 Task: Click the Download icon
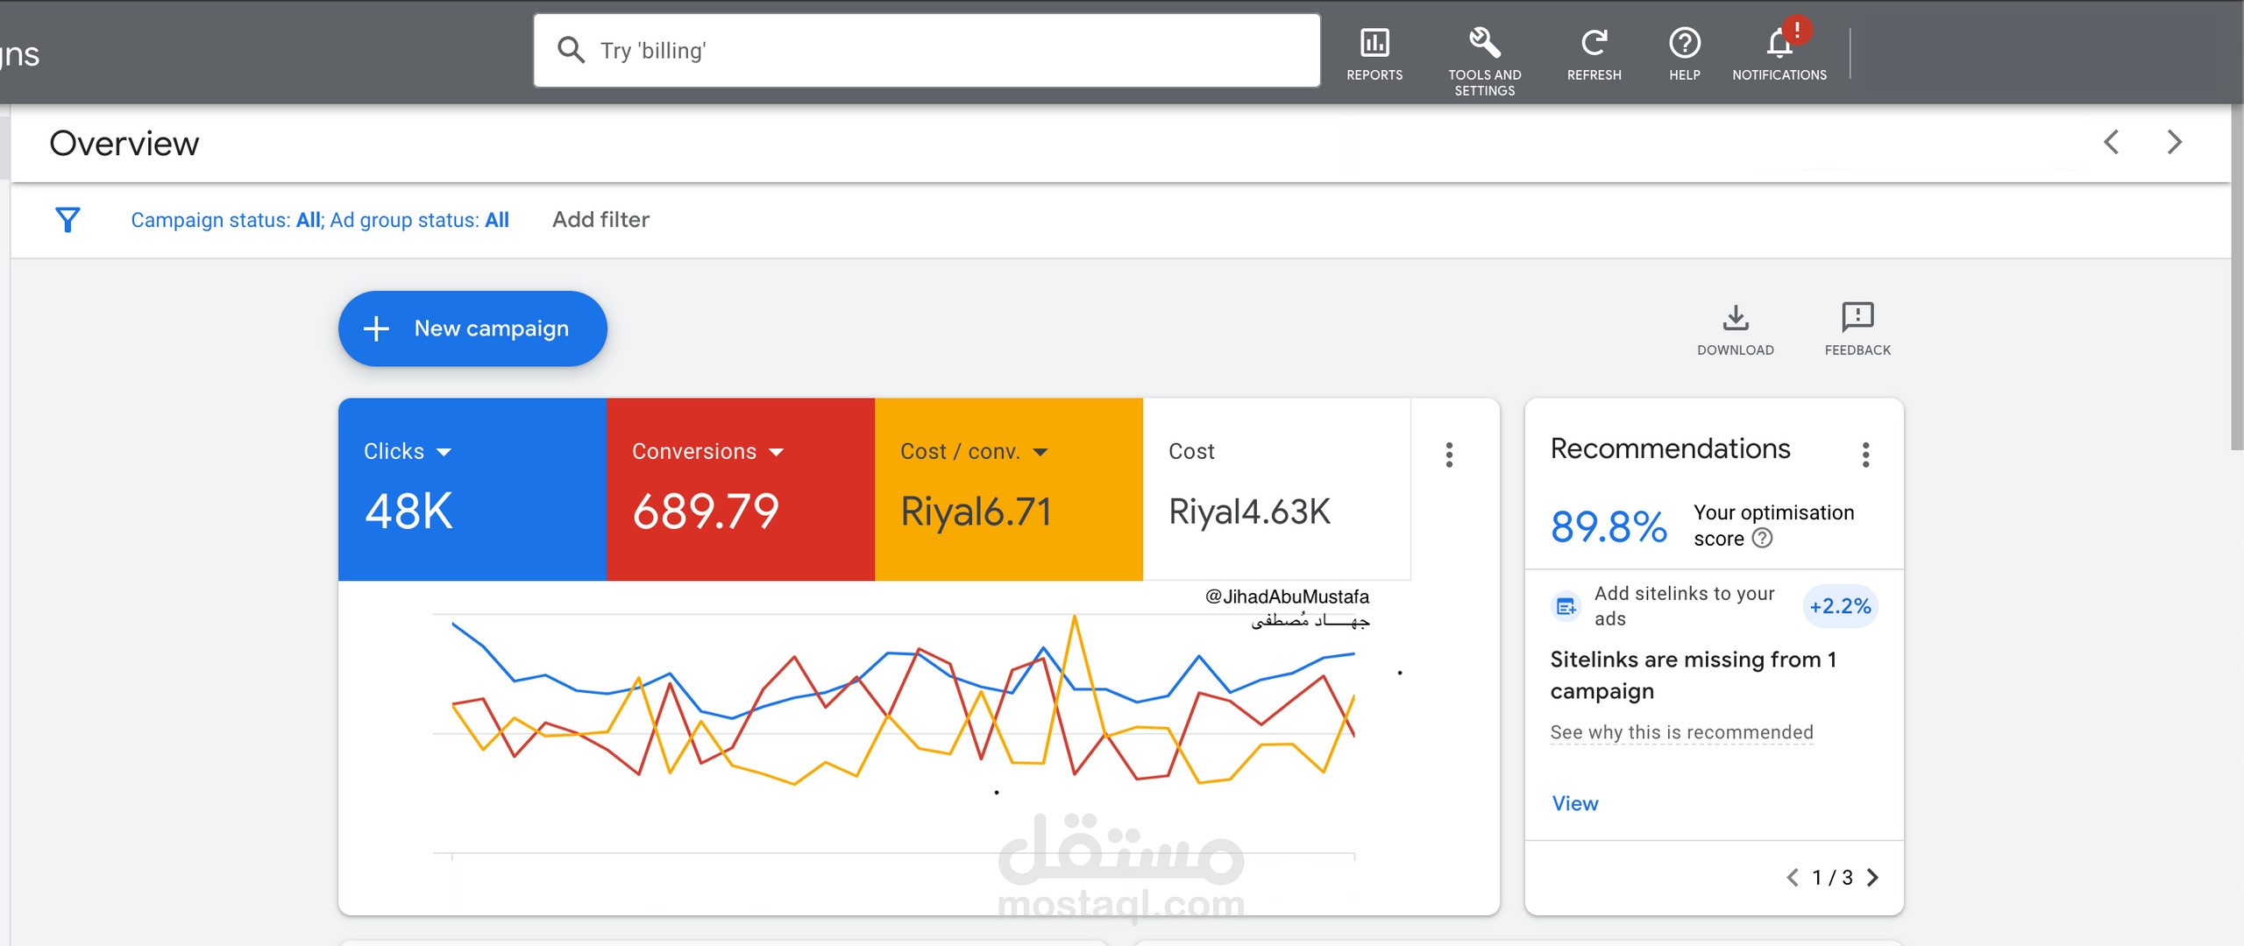[1735, 318]
